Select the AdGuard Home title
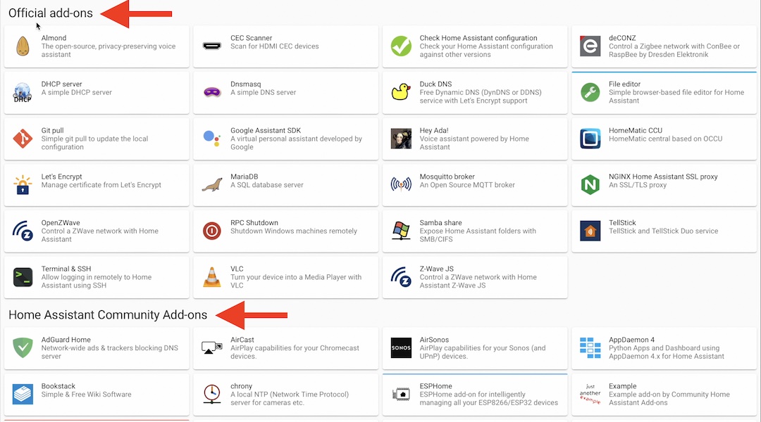761x422 pixels. tap(66, 340)
